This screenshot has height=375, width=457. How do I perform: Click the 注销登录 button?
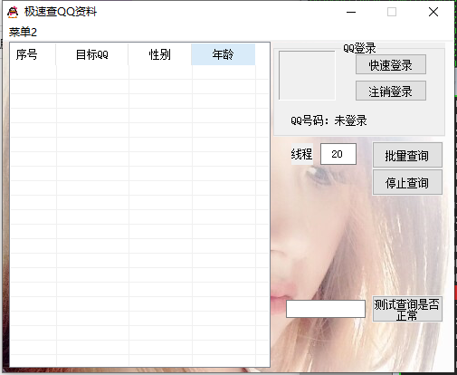coord(391,91)
